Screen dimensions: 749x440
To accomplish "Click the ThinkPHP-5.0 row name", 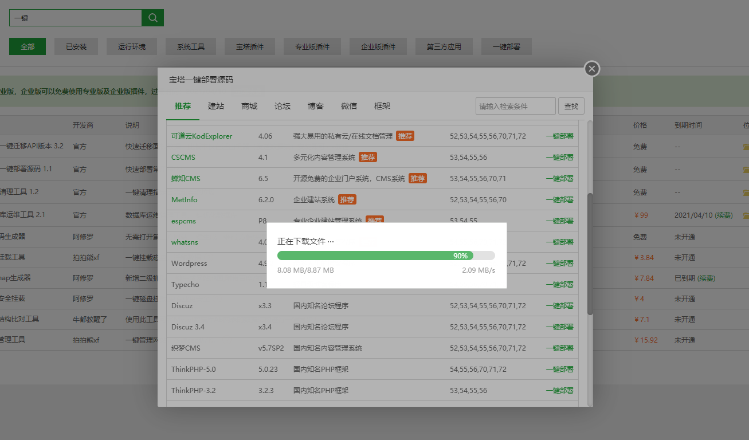I will 194,370.
